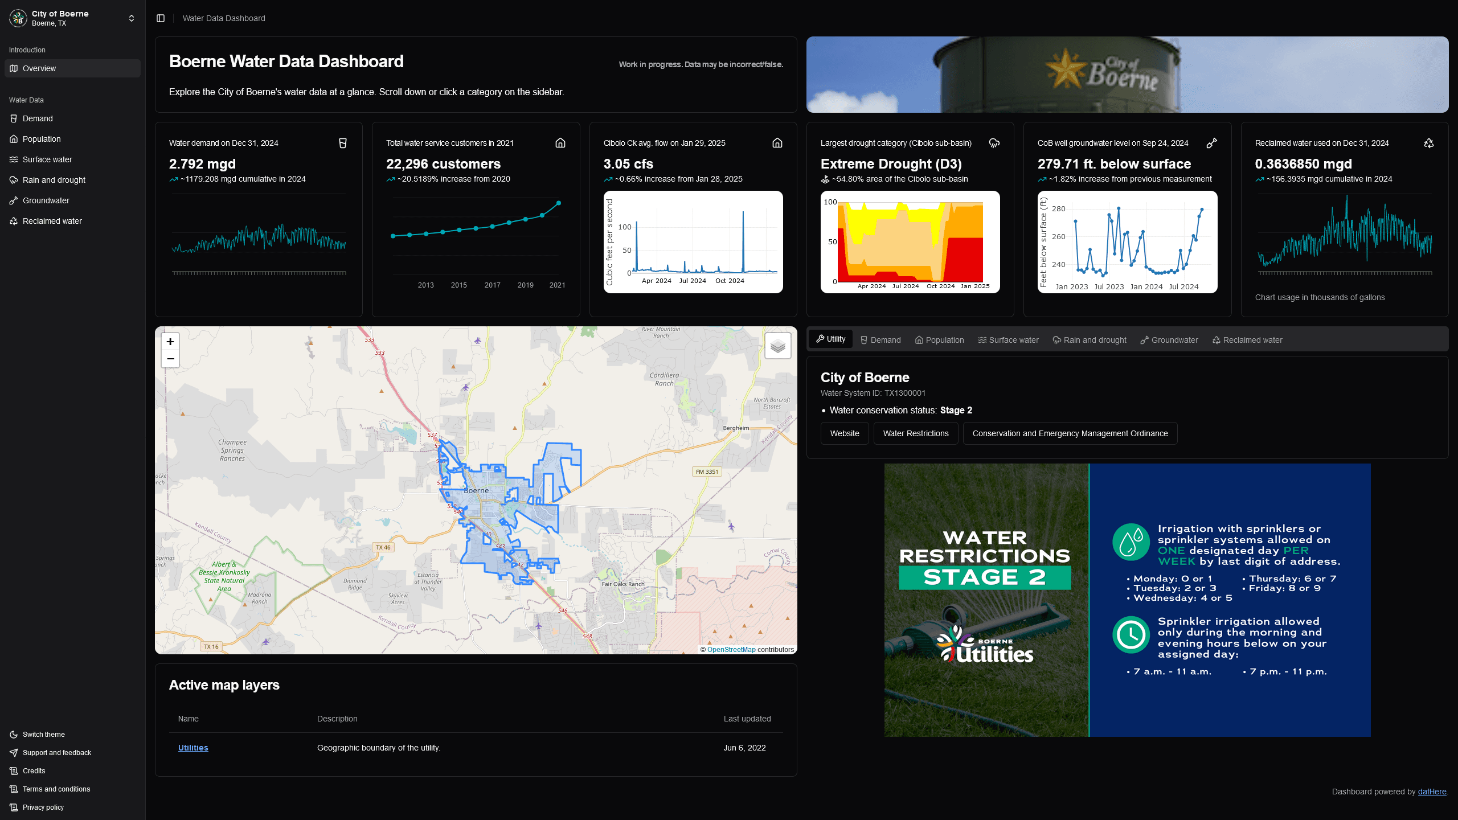
Task: Click the Cibolo Creek flow chart
Action: 693,242
